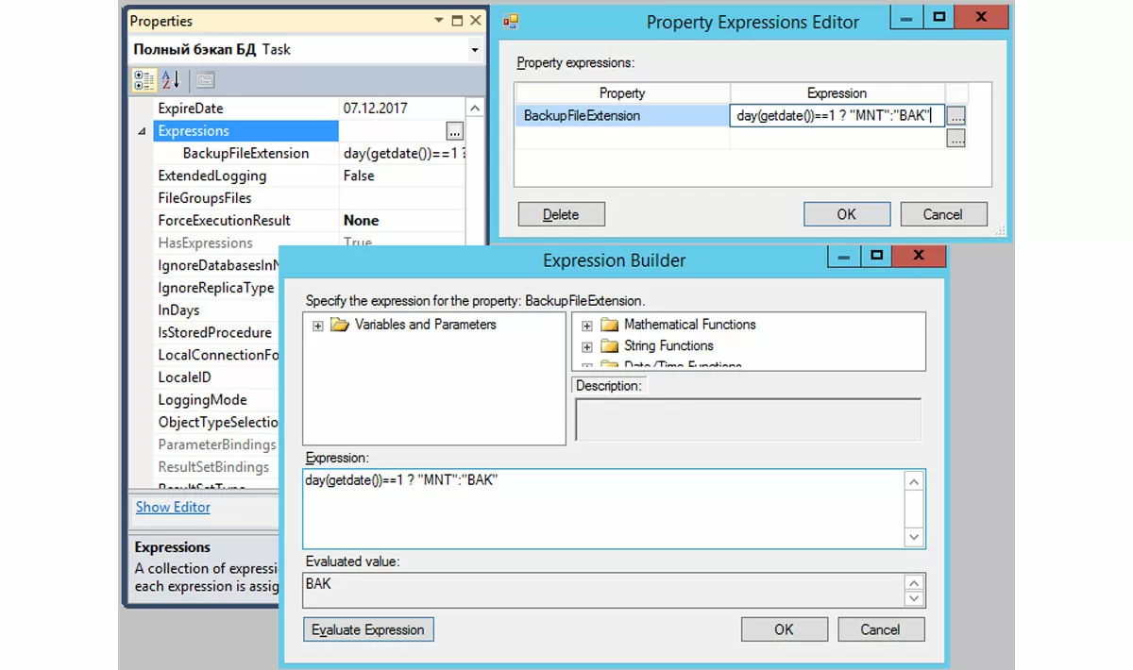Open the Property Pages icon

pos(205,80)
